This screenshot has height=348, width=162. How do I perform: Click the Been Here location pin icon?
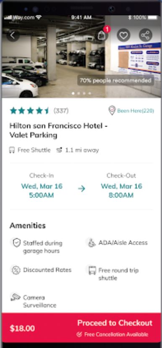(112, 110)
